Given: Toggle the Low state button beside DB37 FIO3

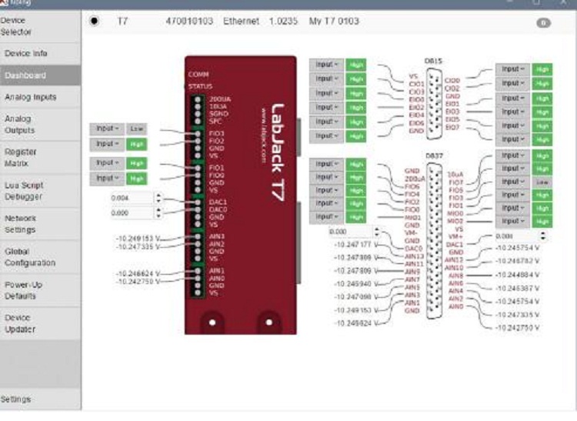Looking at the screenshot, I should coord(543,182).
